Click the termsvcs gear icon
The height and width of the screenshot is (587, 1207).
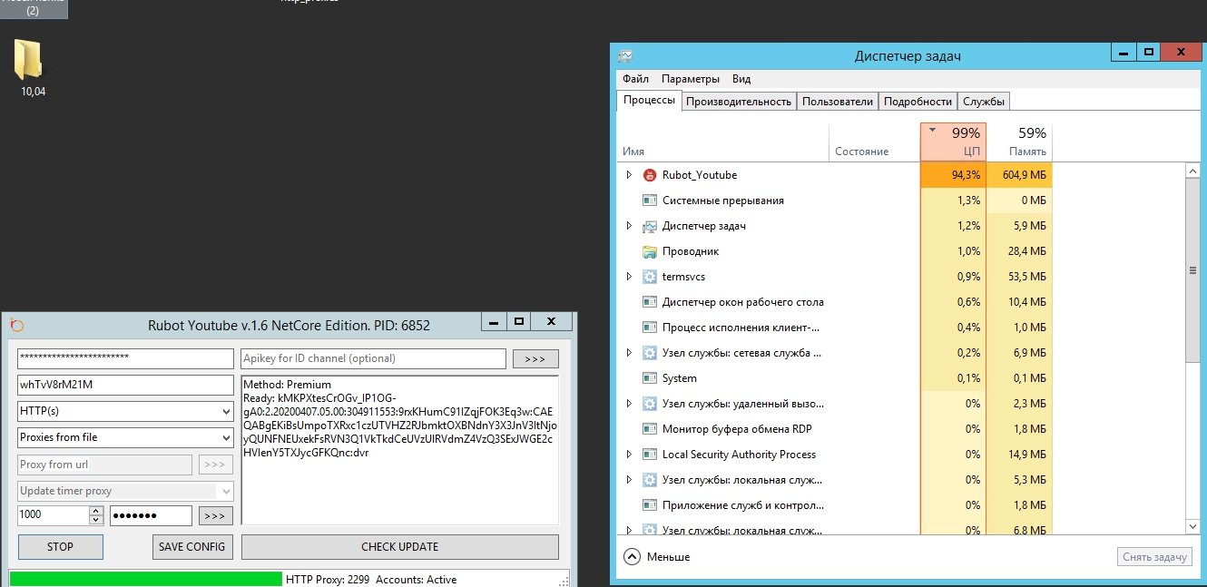(650, 277)
